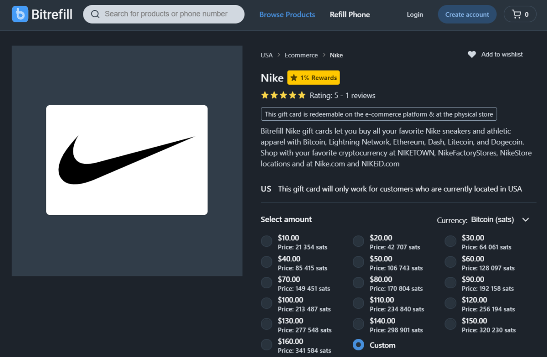Click the chevron before Nike breadcrumb
This screenshot has width=547, height=357.
tap(325, 55)
